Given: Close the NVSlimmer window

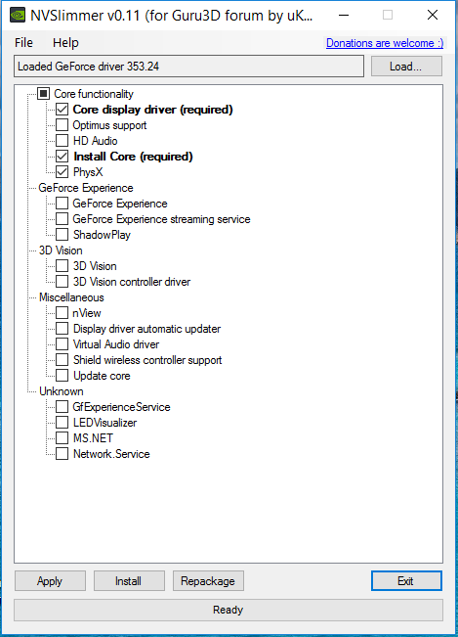Looking at the screenshot, I should tap(433, 16).
